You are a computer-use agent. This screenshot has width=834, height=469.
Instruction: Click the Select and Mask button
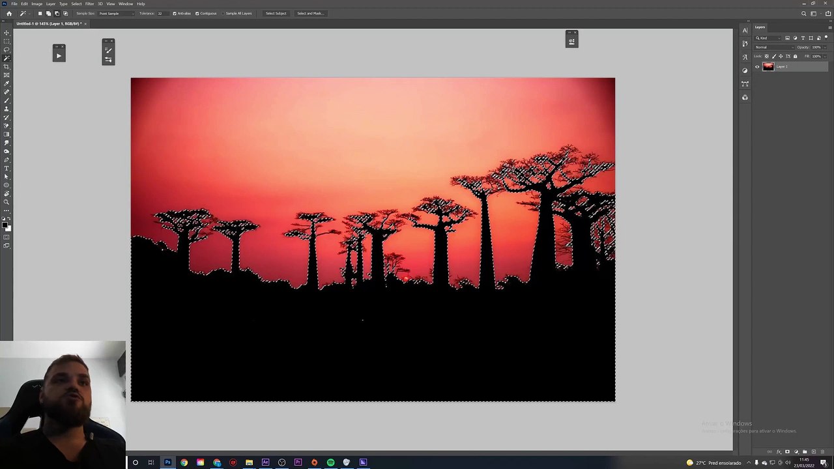310,13
